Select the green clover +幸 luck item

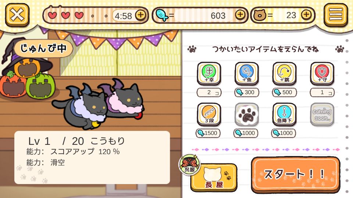pos(209,74)
